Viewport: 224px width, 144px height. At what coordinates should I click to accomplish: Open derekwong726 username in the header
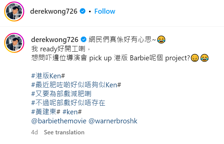coord(54,11)
